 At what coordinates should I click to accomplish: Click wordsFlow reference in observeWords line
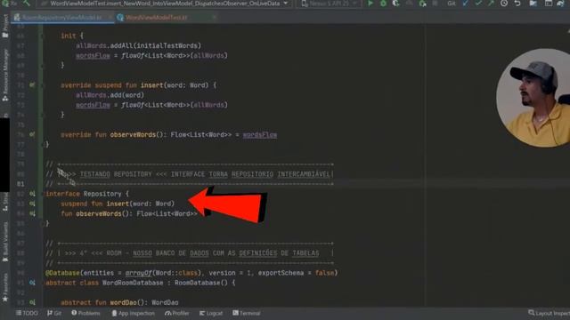pos(259,134)
